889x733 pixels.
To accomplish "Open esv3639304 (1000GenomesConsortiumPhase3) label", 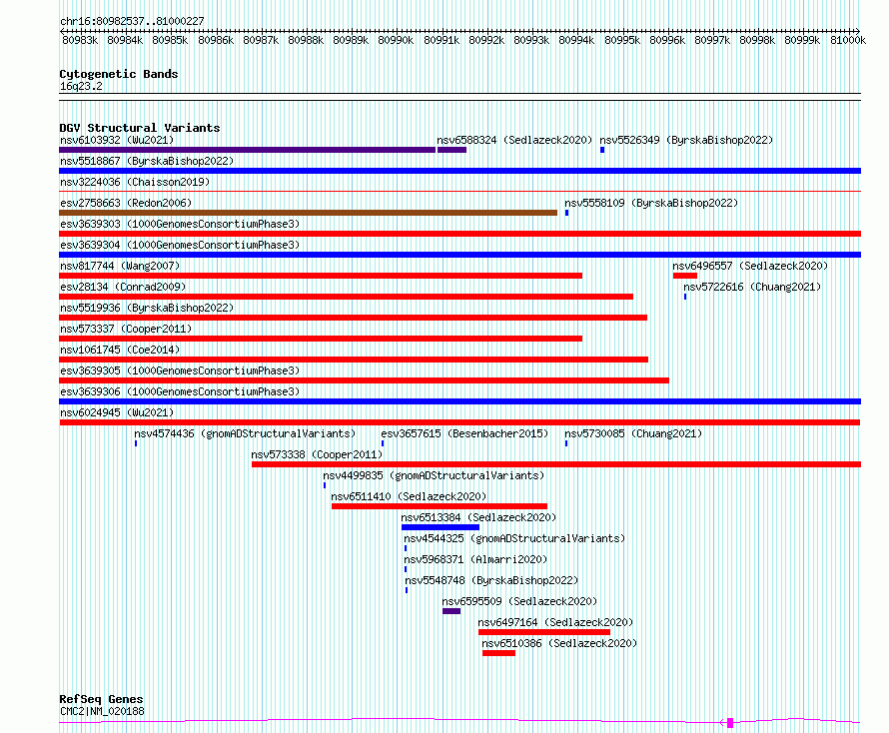I will (180, 245).
